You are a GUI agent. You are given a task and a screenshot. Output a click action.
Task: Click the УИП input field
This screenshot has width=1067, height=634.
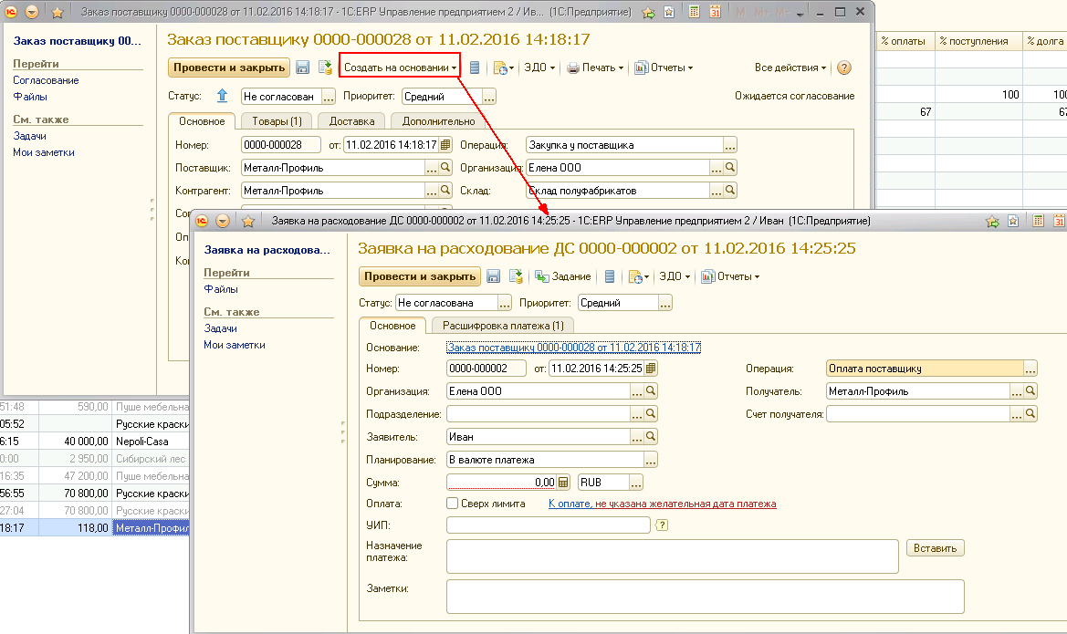click(x=549, y=525)
